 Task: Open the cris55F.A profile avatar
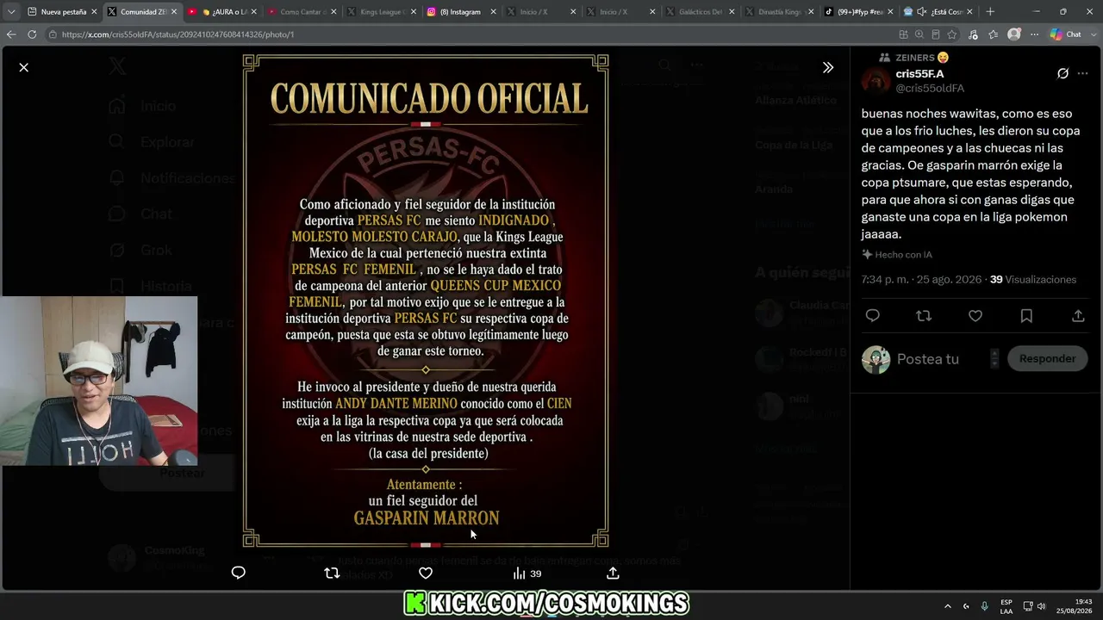pyautogui.click(x=876, y=81)
